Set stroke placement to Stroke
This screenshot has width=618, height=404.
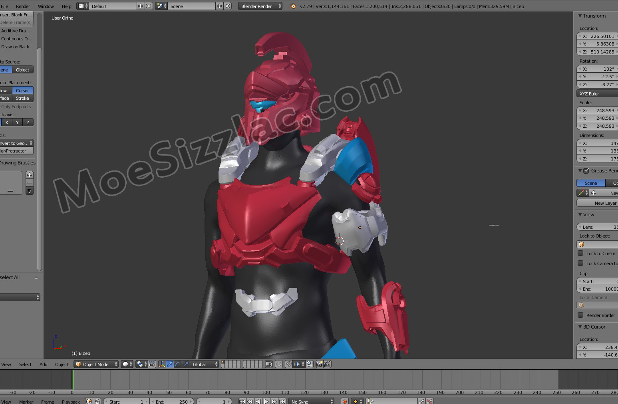coord(23,98)
